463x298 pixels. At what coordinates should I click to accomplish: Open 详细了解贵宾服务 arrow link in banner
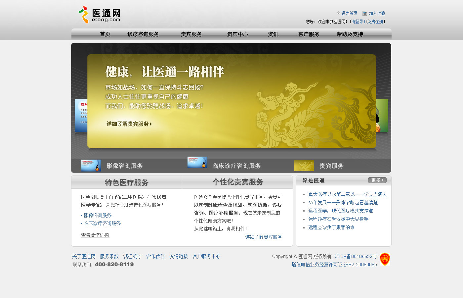coord(129,124)
